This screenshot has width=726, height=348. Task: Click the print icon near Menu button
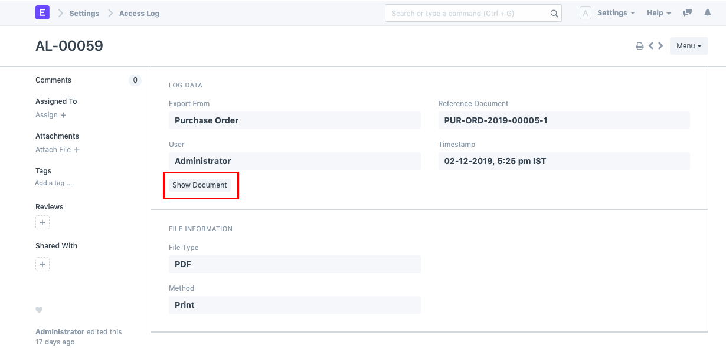[x=640, y=45]
